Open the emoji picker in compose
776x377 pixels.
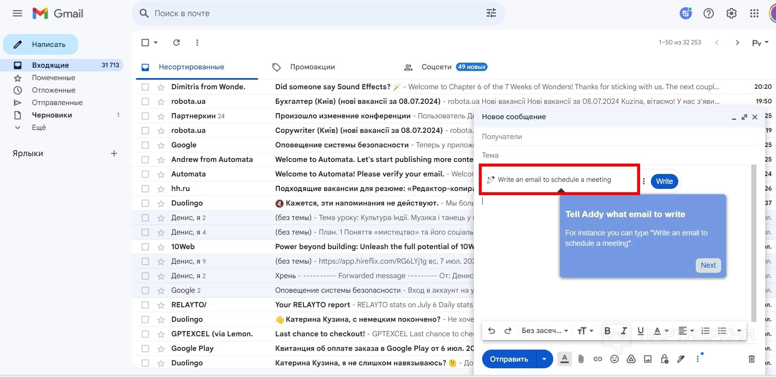pos(614,359)
